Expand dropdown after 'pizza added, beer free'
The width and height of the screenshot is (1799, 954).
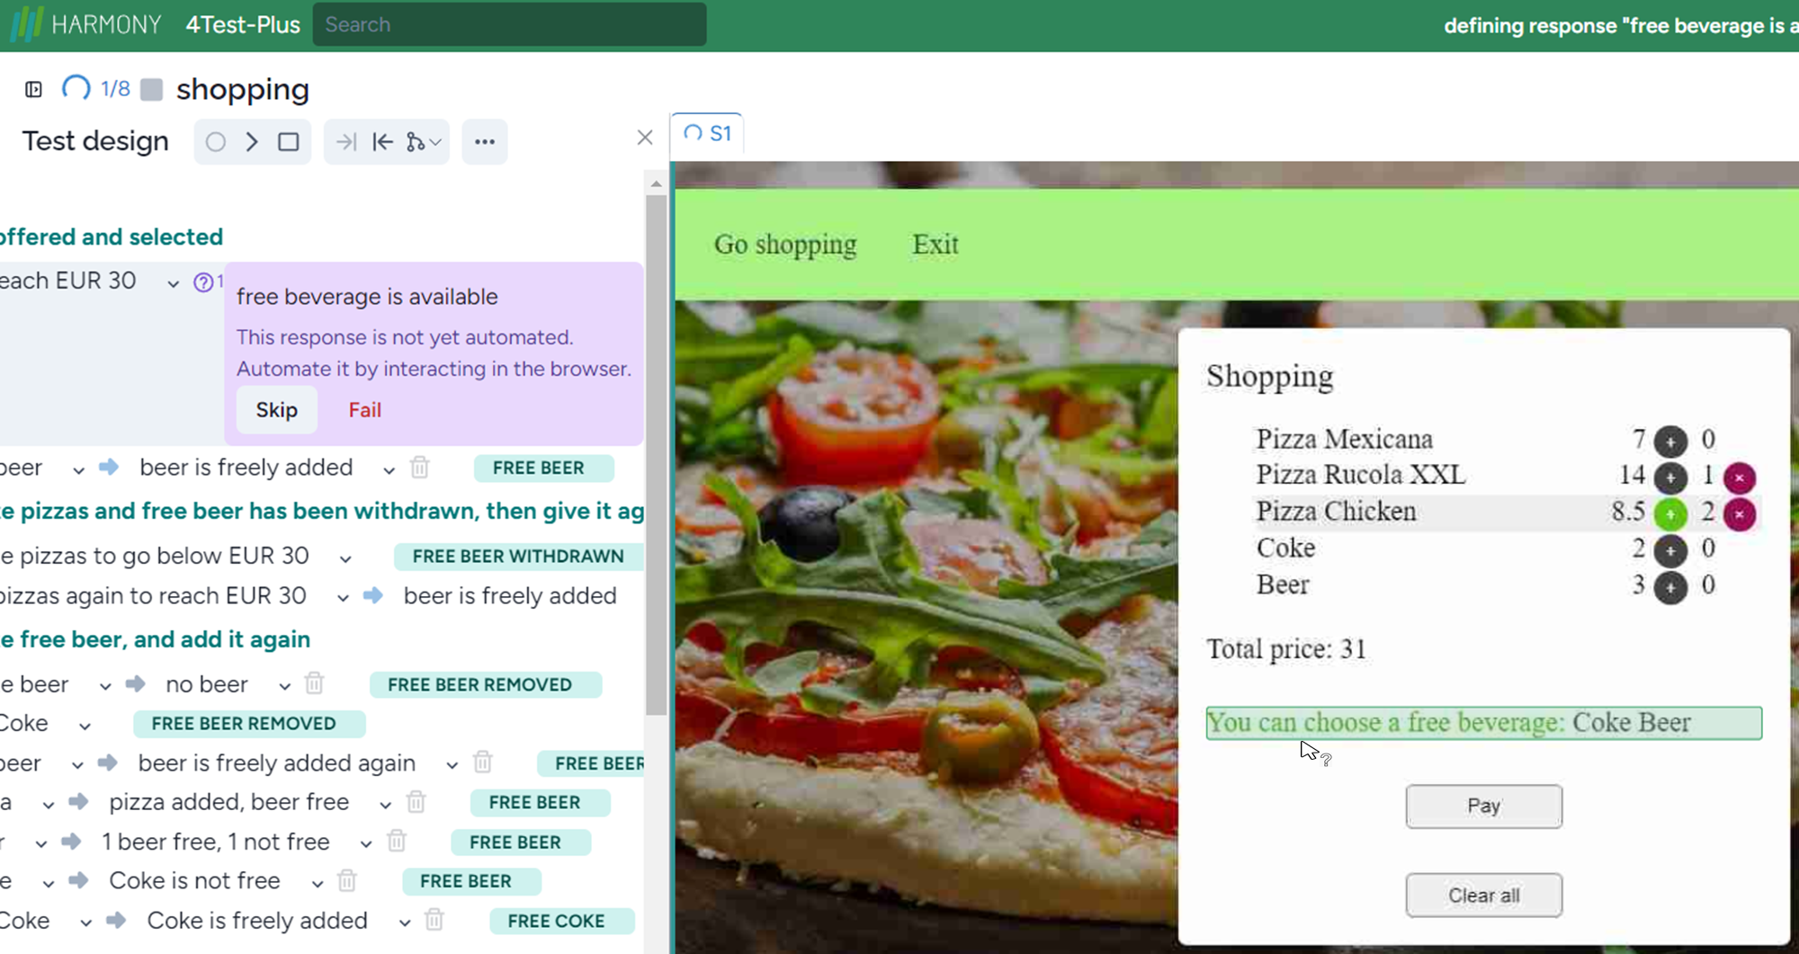point(385,804)
